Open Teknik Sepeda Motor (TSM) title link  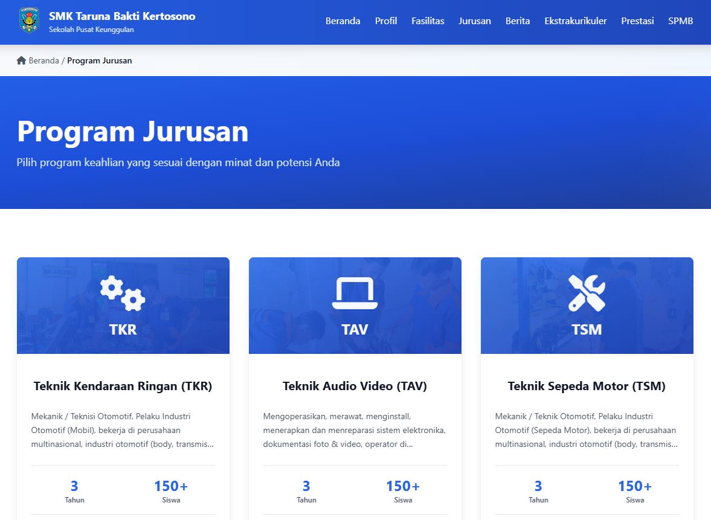tap(587, 385)
